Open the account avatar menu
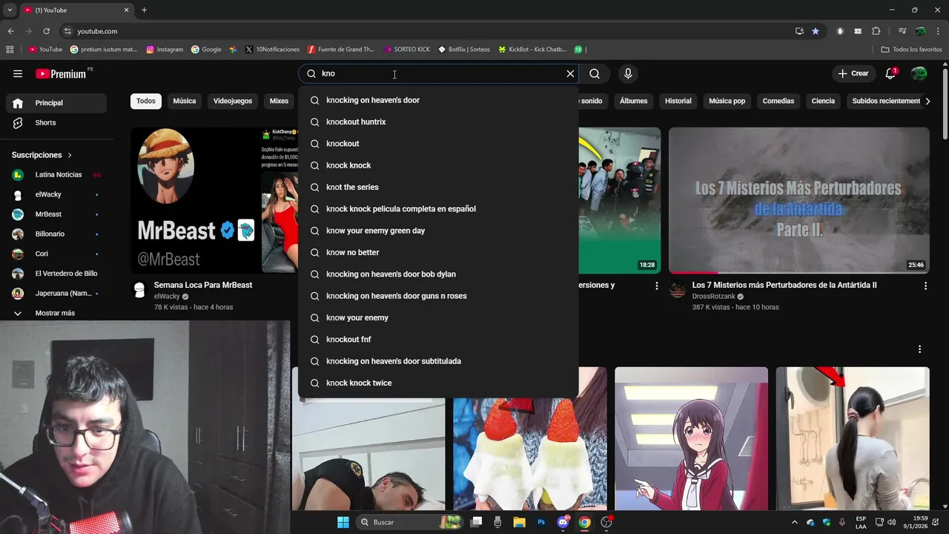This screenshot has height=534, width=949. (x=919, y=73)
